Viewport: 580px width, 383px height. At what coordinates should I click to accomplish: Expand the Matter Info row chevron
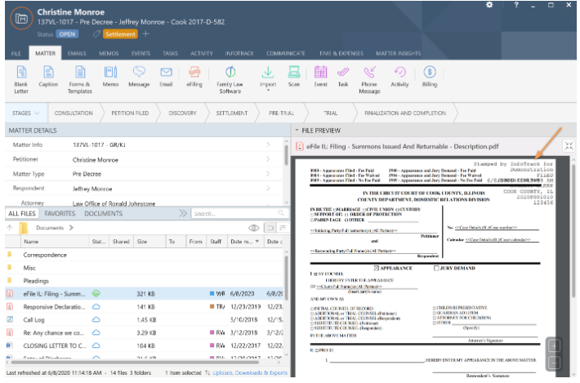tap(268, 145)
